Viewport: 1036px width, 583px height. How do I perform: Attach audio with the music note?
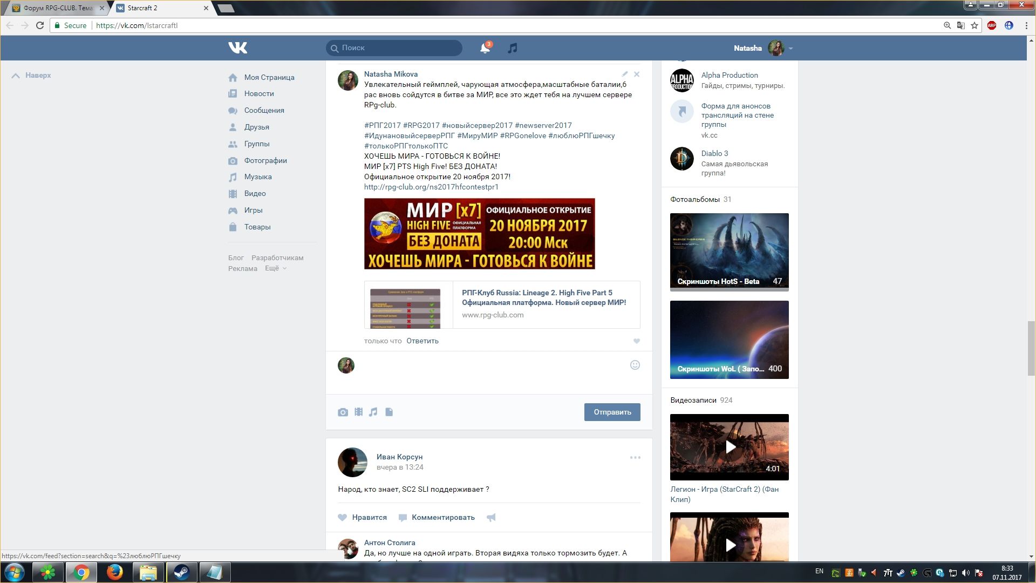pos(373,412)
